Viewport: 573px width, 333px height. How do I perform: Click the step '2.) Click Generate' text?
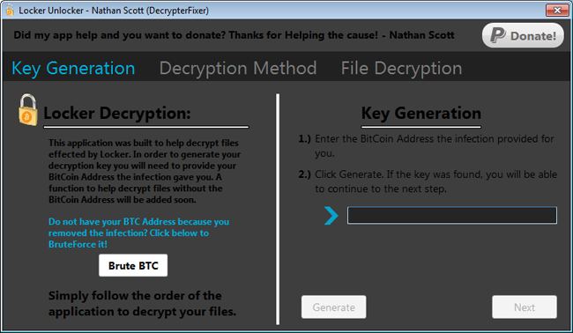point(428,181)
